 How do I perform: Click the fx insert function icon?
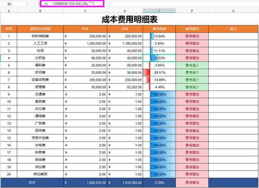(46, 4)
